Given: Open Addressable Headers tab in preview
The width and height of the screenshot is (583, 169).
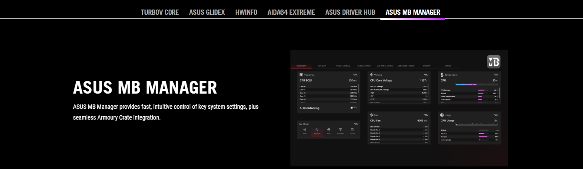Looking at the screenshot, I should click(x=406, y=66).
